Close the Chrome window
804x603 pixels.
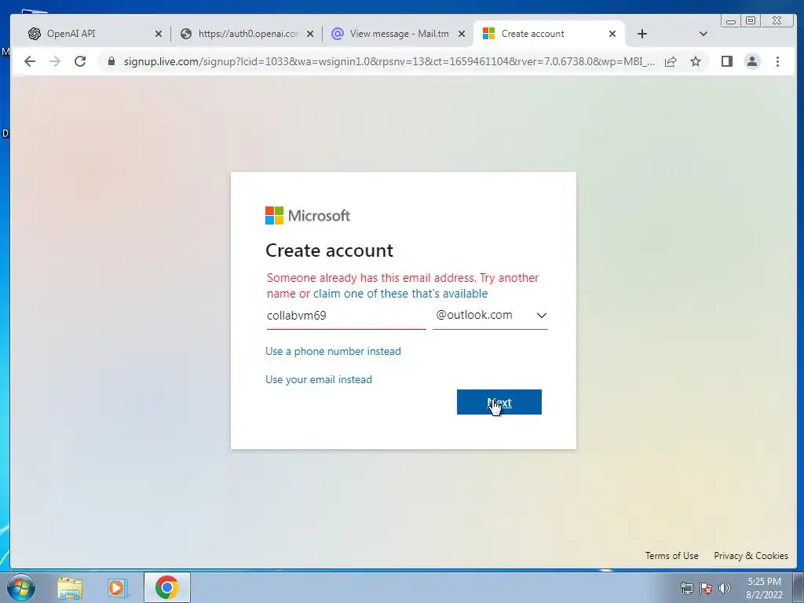pos(777,21)
